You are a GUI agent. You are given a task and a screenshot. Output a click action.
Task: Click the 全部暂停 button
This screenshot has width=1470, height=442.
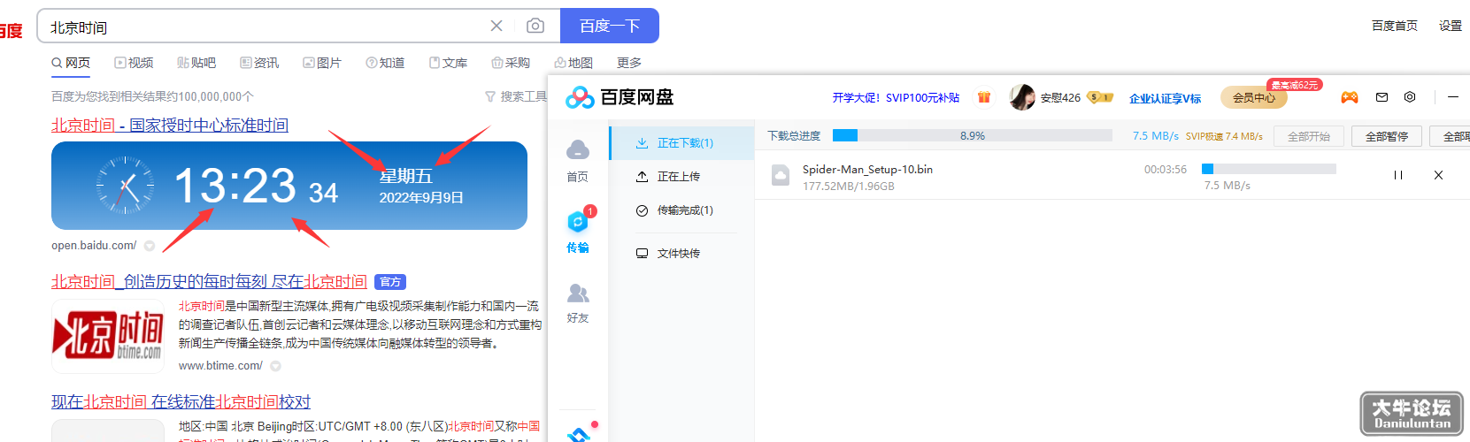(x=1387, y=136)
